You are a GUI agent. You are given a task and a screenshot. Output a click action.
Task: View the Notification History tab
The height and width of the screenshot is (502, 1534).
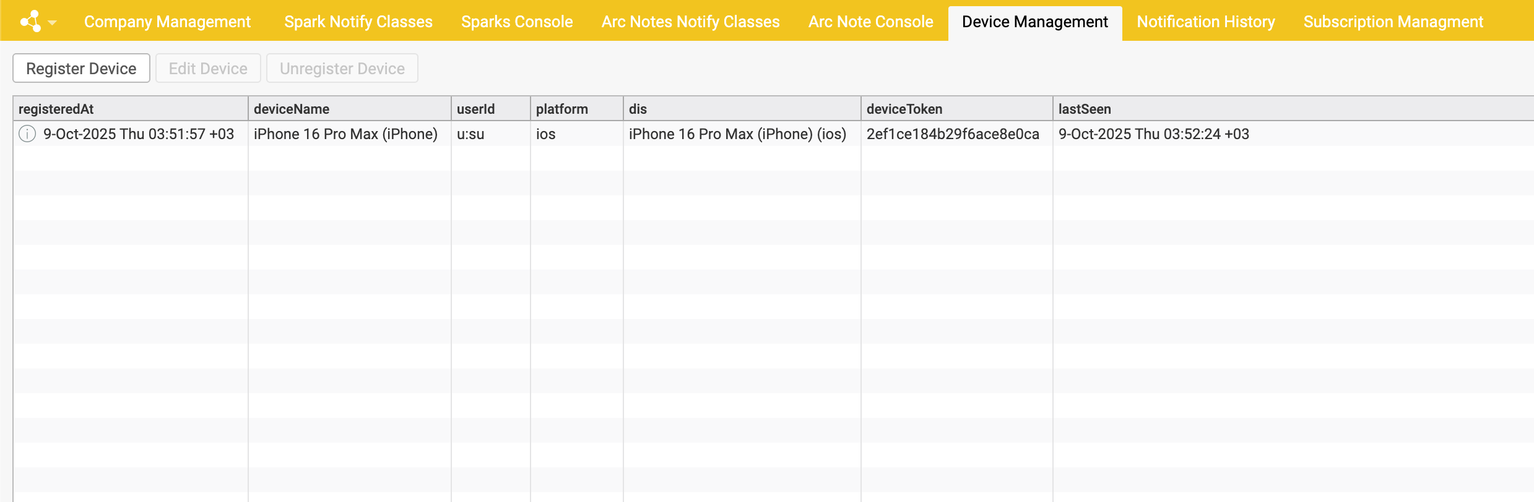tap(1205, 22)
